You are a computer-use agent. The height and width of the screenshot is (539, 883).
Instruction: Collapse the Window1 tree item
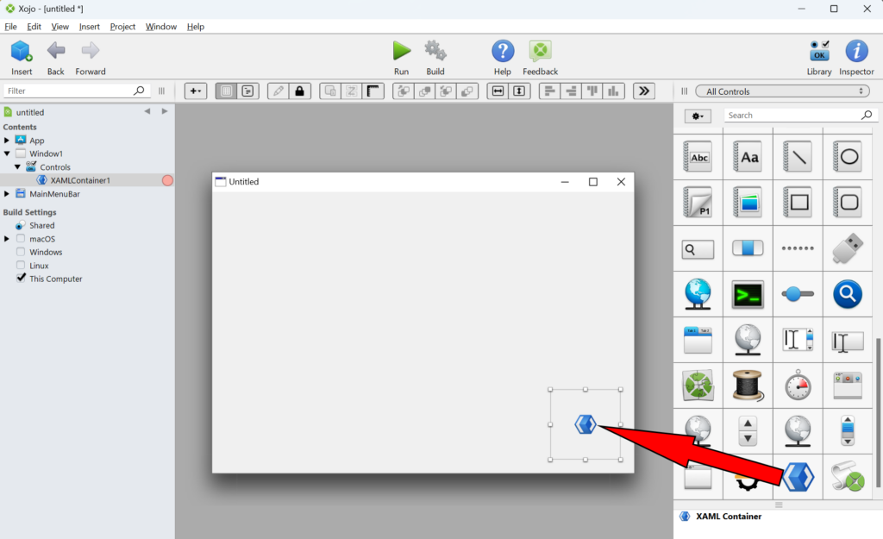(x=7, y=154)
